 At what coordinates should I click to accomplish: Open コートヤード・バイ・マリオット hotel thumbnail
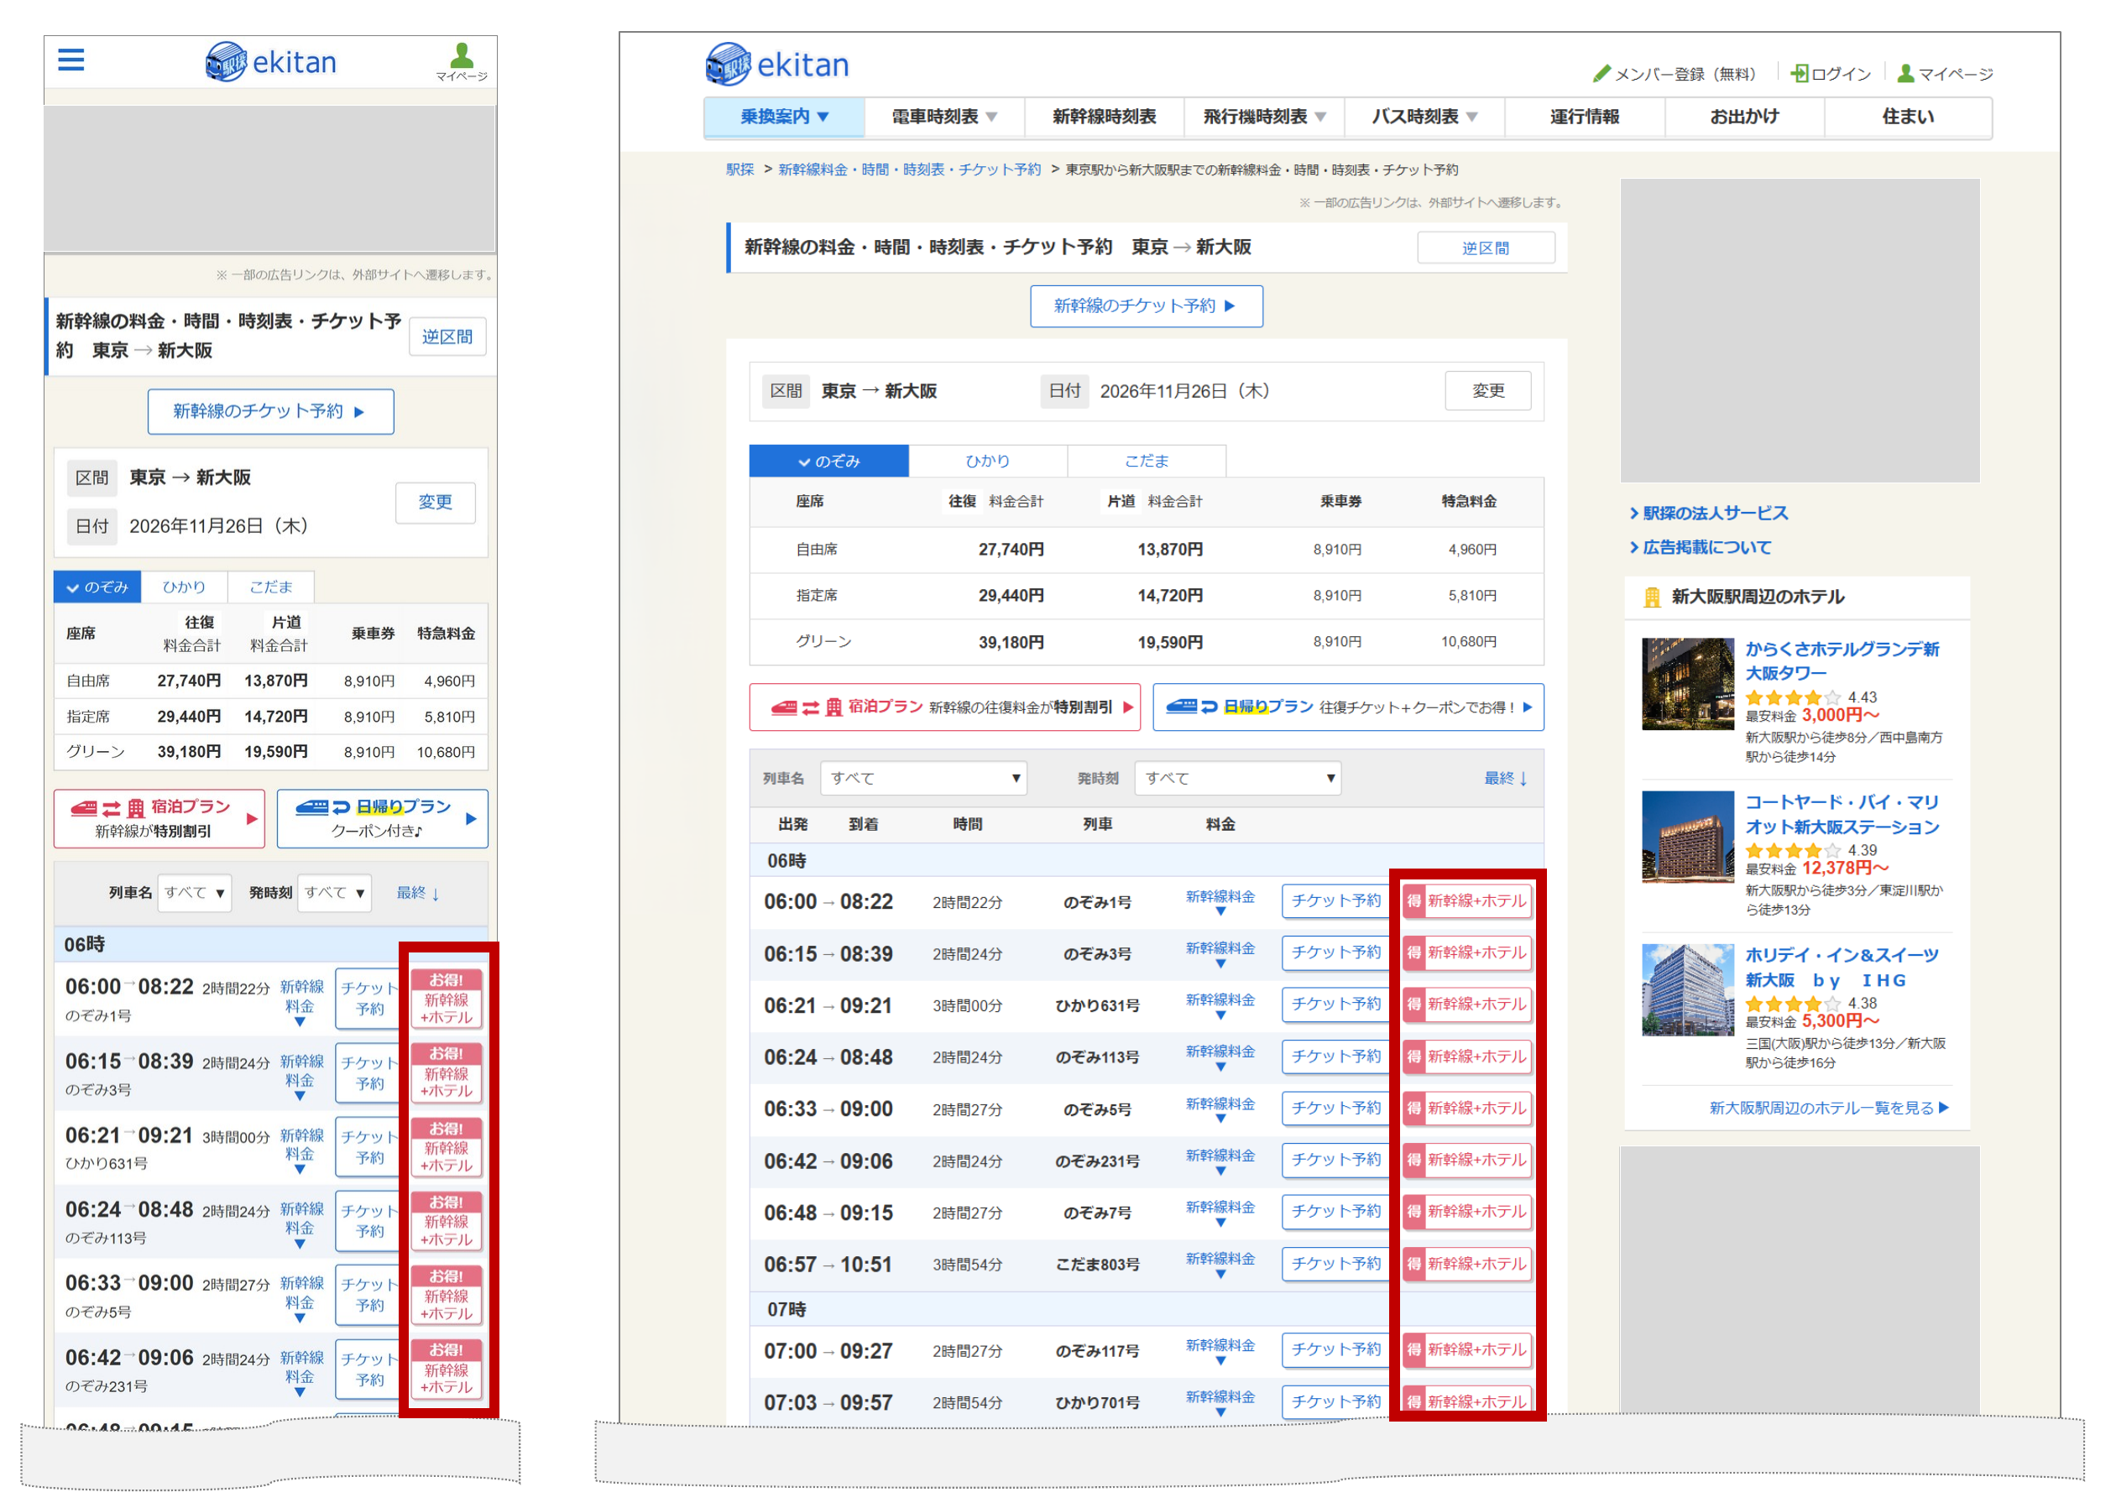[1687, 837]
